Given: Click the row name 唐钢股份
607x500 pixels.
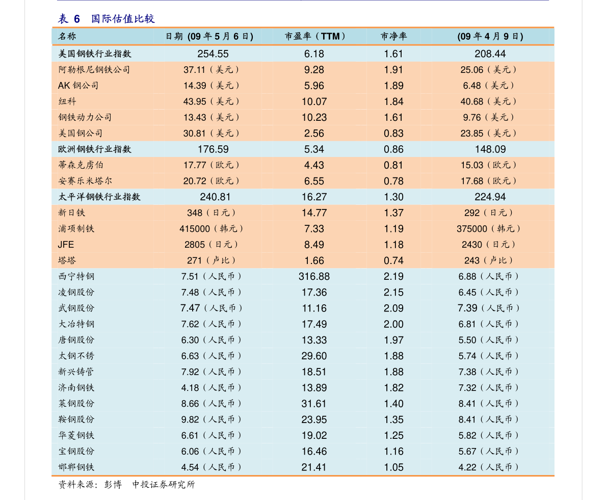Looking at the screenshot, I should pos(76,340).
